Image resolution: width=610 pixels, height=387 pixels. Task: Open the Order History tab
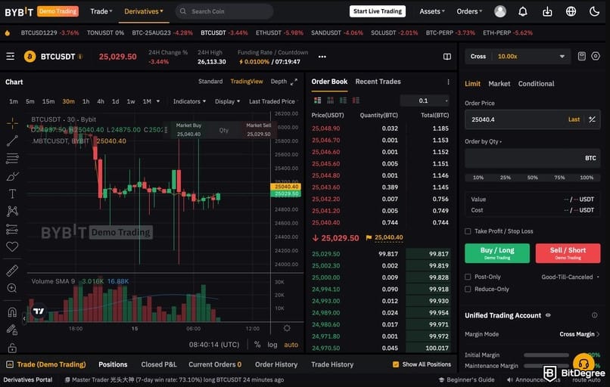pos(276,364)
